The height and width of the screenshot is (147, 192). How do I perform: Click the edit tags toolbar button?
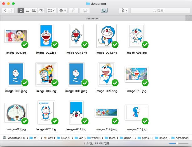coord(85,10)
